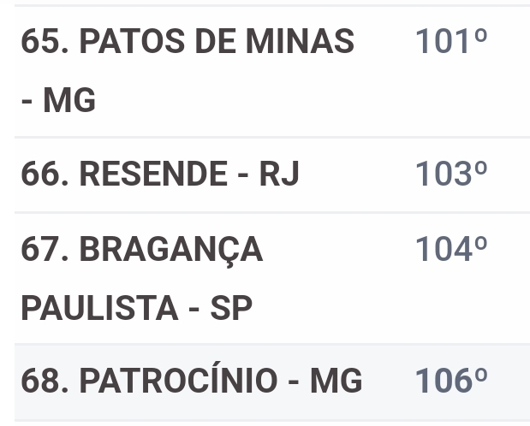
Task: Click the word MINAS in the first row
Action: coord(304,41)
